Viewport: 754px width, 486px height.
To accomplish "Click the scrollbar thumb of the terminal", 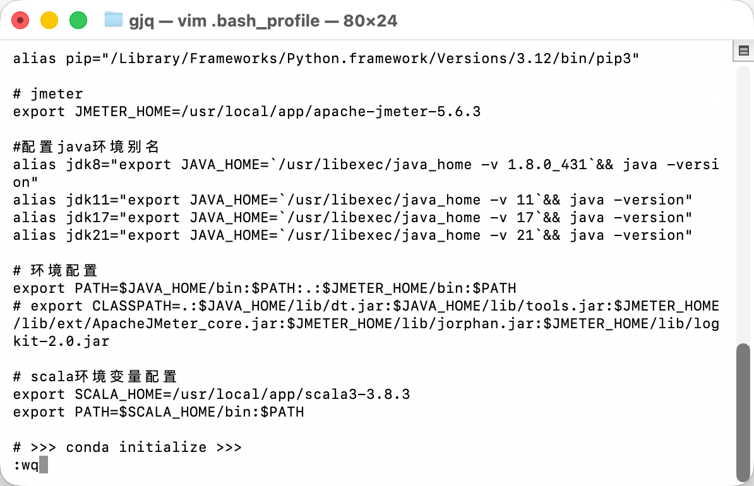I will click(743, 410).
